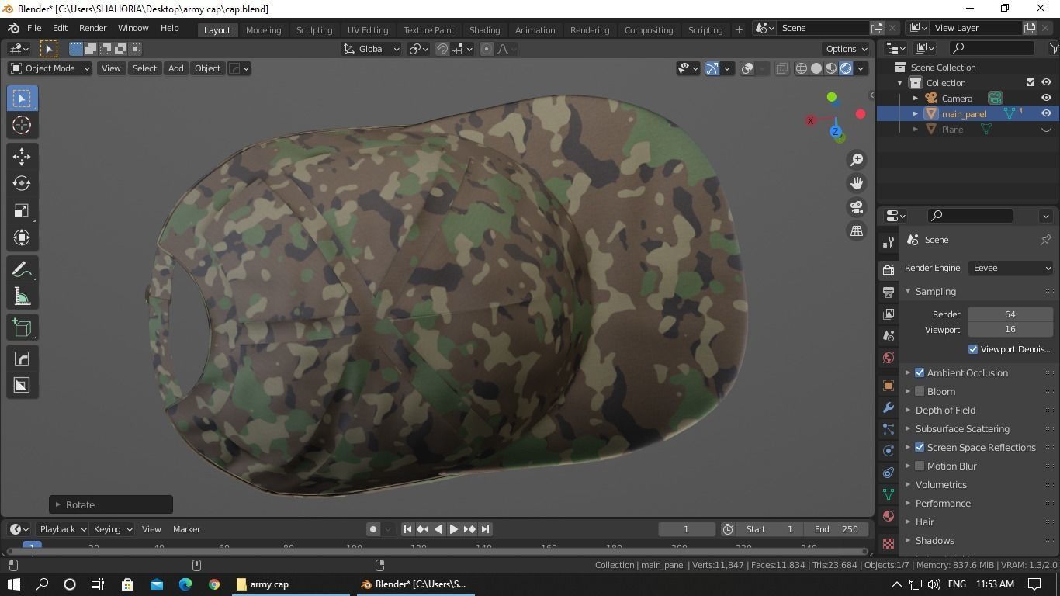Expand the Volumetrics panel
Screen dimensions: 1060x596
point(940,485)
